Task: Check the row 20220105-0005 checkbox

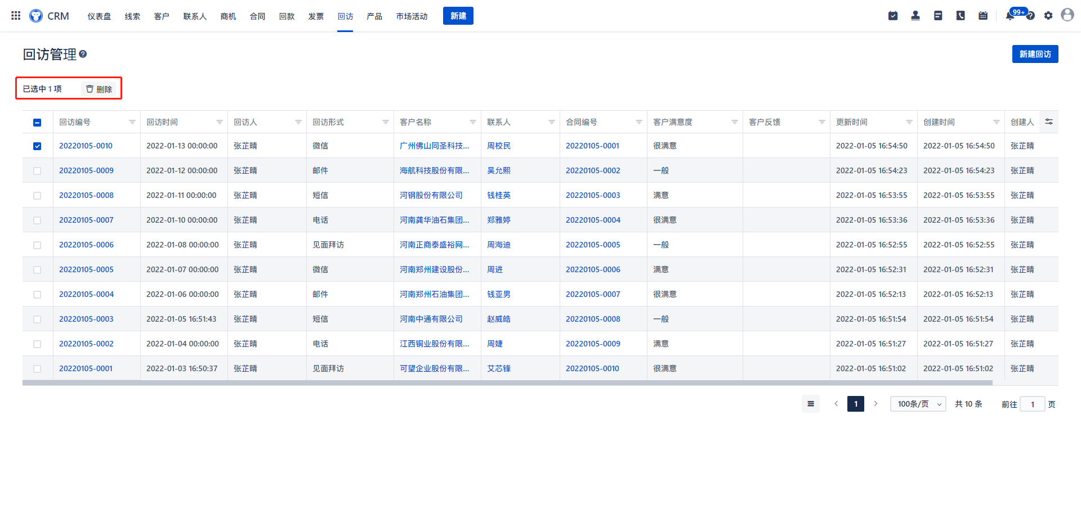Action: click(37, 269)
